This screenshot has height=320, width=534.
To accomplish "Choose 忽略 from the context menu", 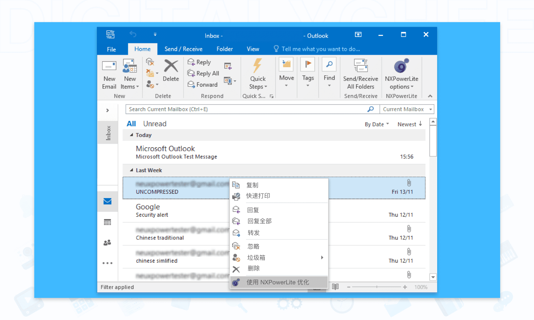I will [279, 246].
